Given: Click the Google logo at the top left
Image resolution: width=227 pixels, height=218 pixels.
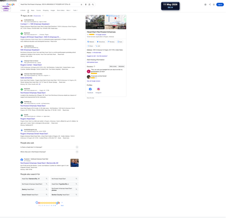Looking at the screenshot, I should tap(10, 5).
